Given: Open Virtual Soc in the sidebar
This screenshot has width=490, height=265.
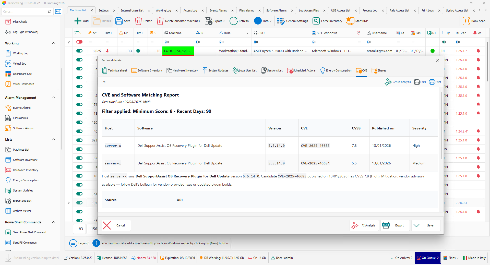Looking at the screenshot, I should tap(19, 64).
